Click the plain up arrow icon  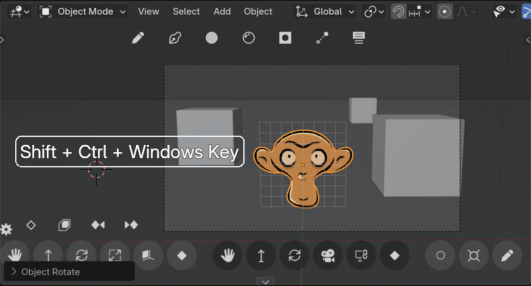48,255
